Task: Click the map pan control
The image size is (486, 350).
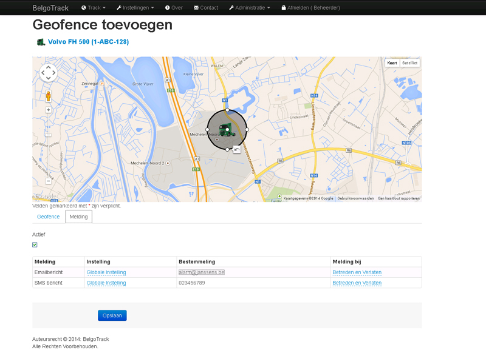Action: (x=49, y=73)
